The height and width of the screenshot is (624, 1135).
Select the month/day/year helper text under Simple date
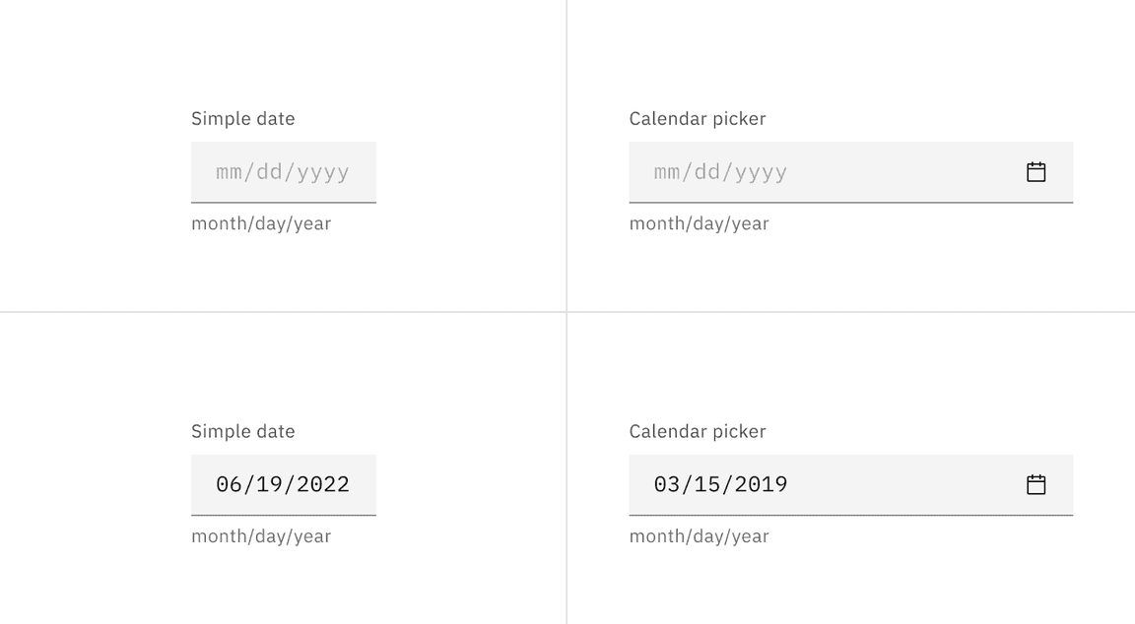pyautogui.click(x=260, y=223)
